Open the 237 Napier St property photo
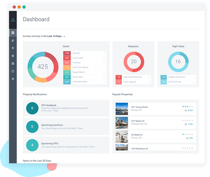The height and width of the screenshot is (177, 210). (122, 123)
